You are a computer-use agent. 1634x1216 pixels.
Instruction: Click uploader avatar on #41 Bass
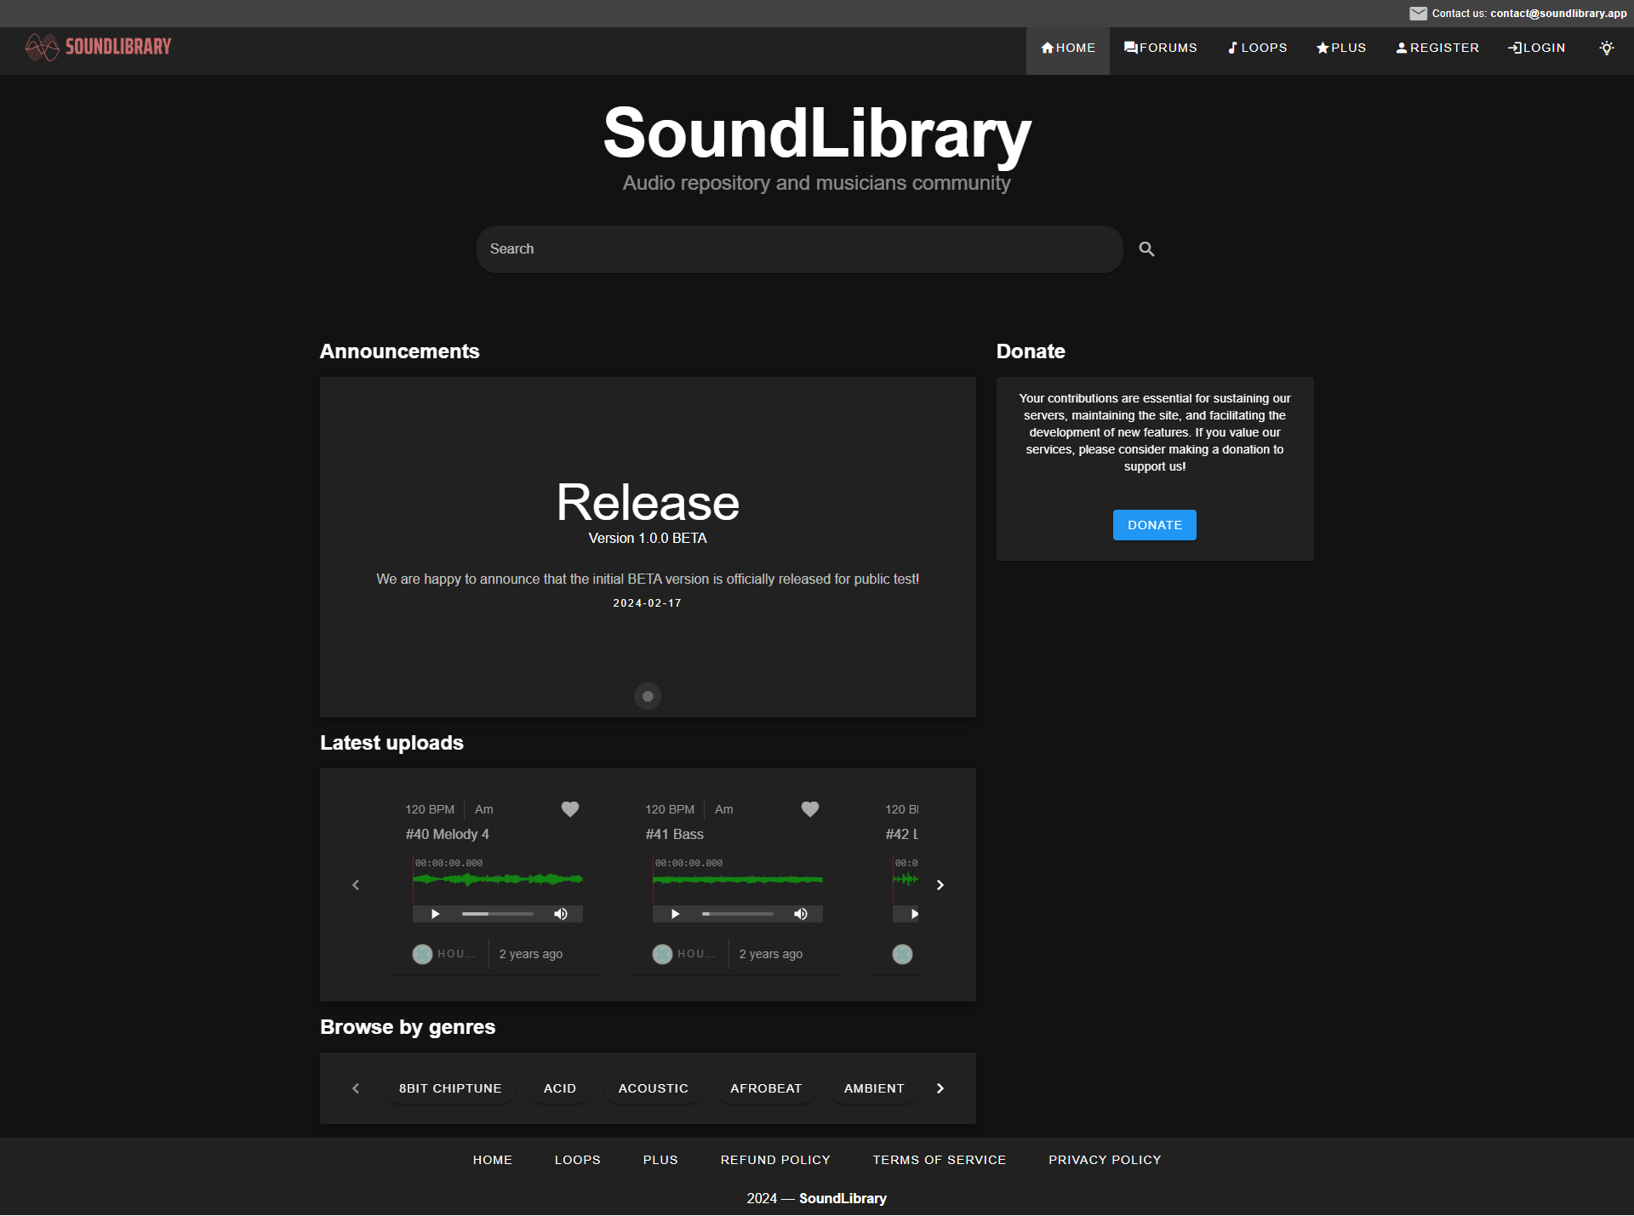[x=662, y=954]
